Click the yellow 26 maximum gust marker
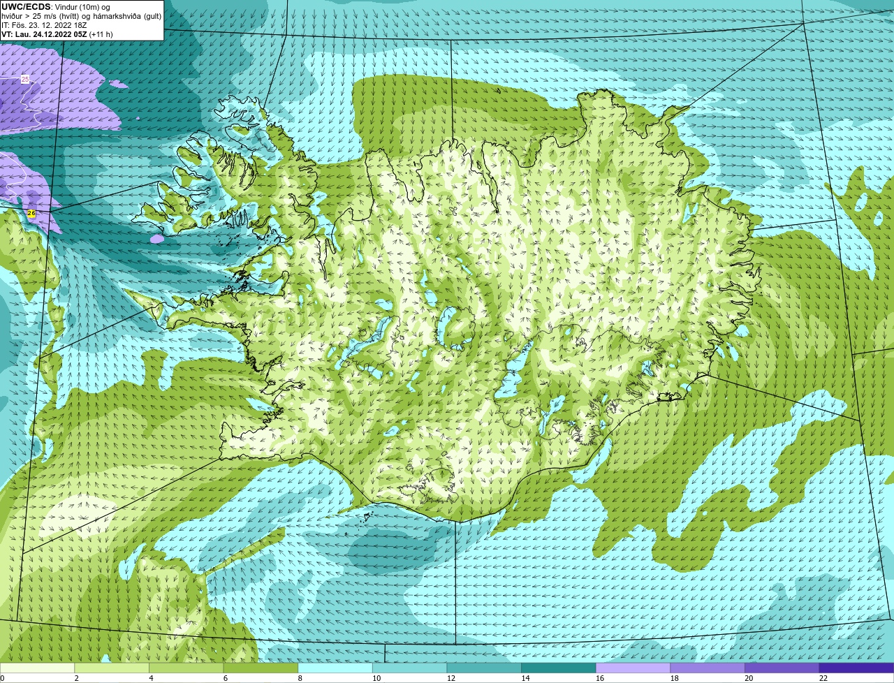 [31, 213]
